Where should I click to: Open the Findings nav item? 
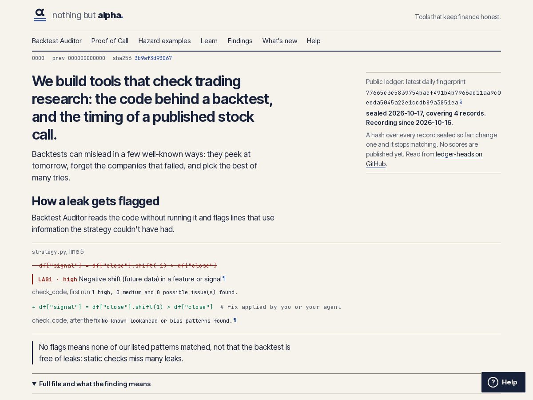[x=240, y=41]
